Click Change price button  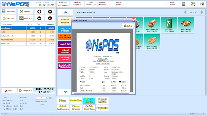(x=26, y=91)
